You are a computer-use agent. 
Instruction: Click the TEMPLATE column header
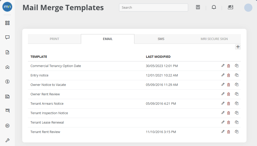click(x=39, y=57)
